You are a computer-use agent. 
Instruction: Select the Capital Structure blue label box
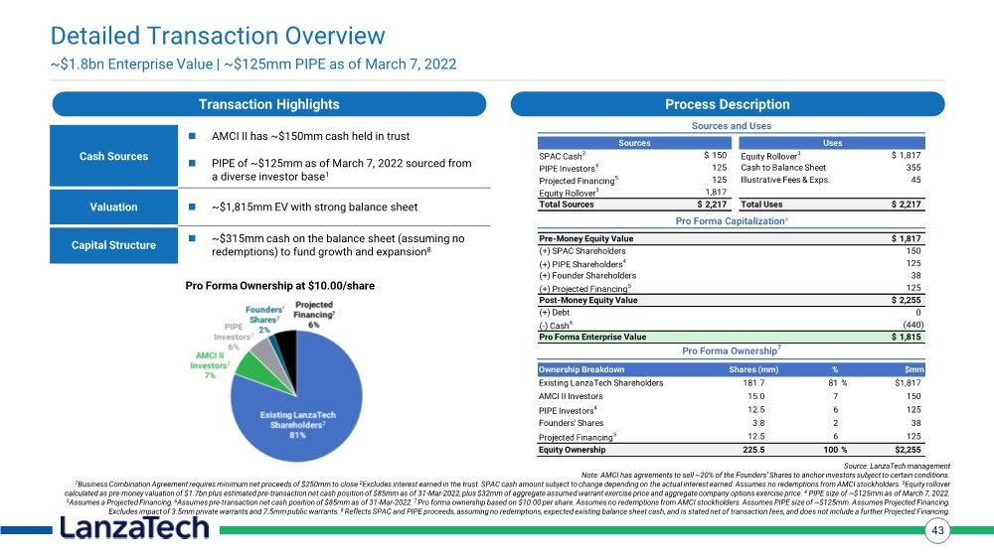pyautogui.click(x=113, y=245)
